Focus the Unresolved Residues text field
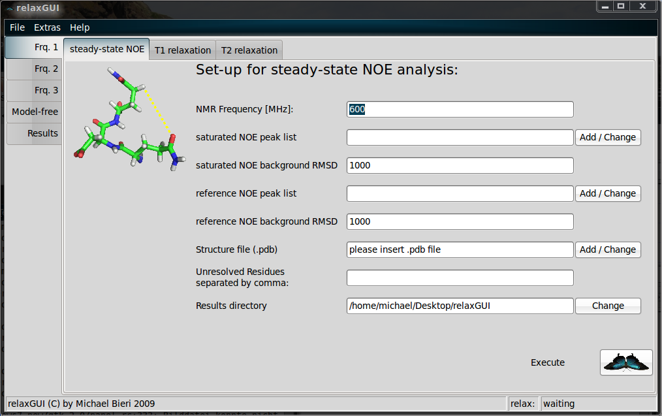Screen dimensions: 662x416 pos(460,278)
